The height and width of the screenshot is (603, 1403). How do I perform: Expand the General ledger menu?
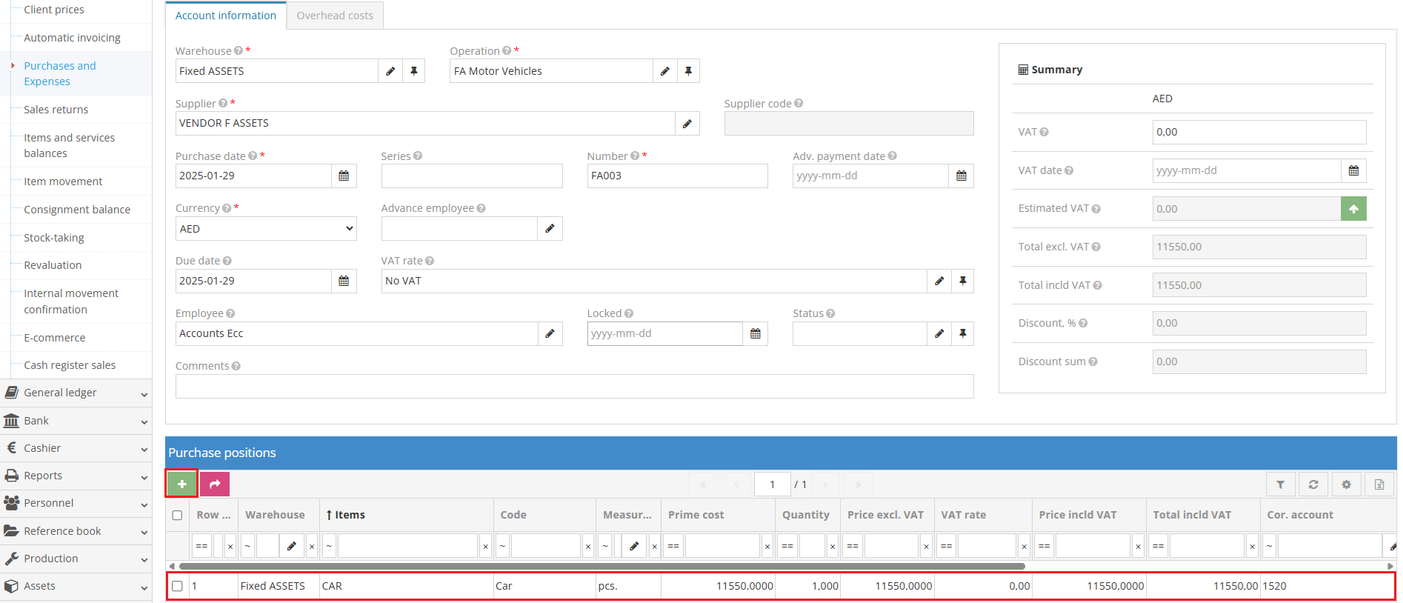point(76,393)
